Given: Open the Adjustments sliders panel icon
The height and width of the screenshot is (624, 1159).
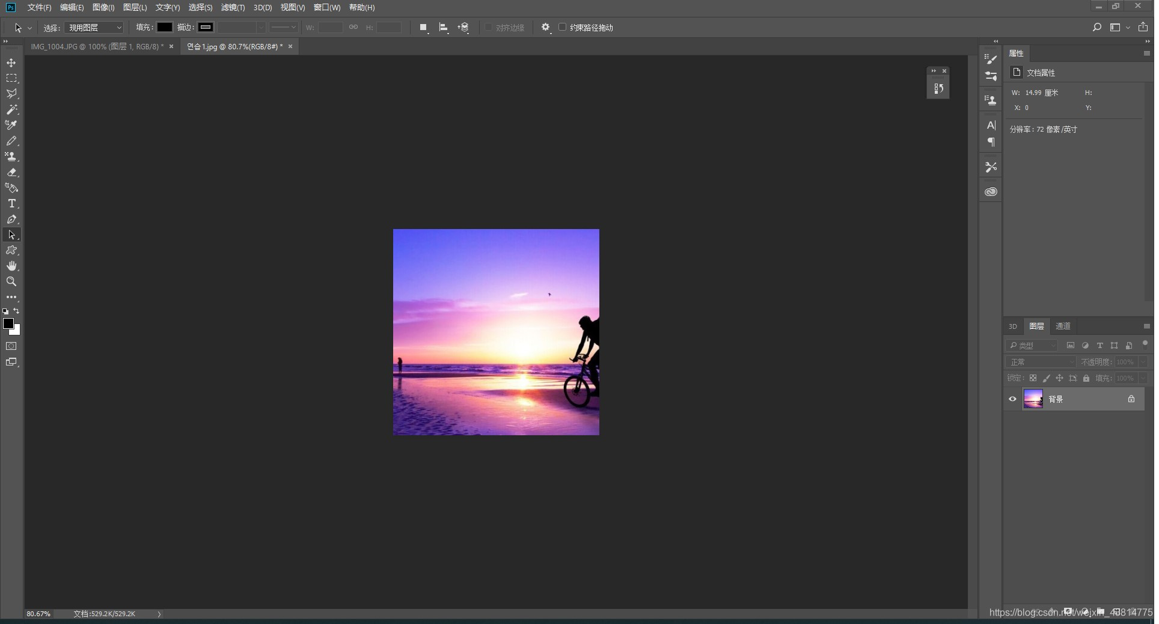Looking at the screenshot, I should [991, 76].
